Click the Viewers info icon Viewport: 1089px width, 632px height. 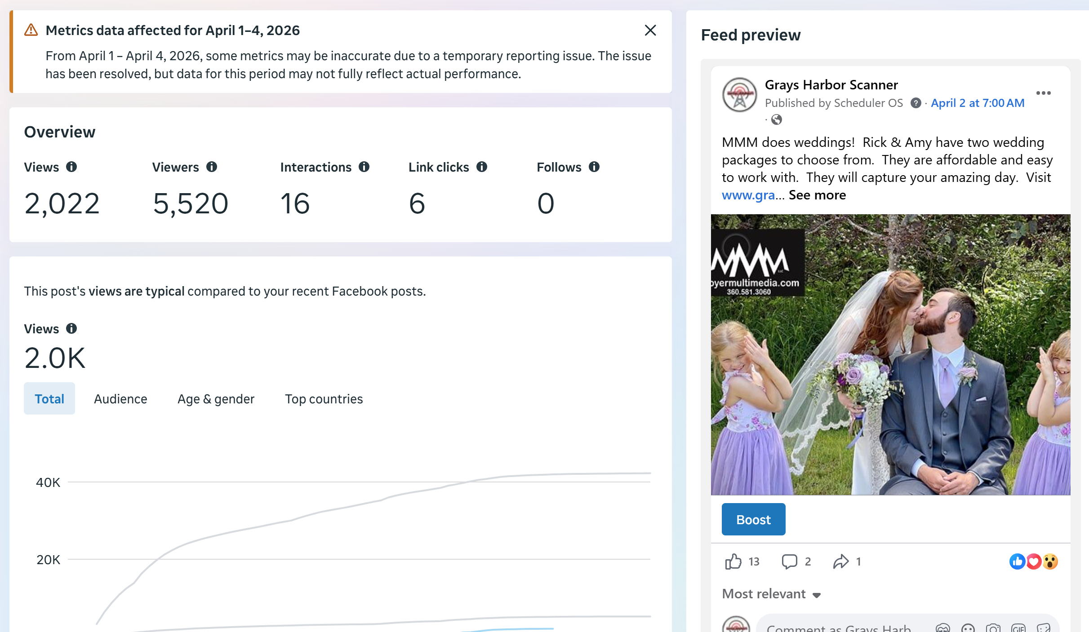click(212, 167)
